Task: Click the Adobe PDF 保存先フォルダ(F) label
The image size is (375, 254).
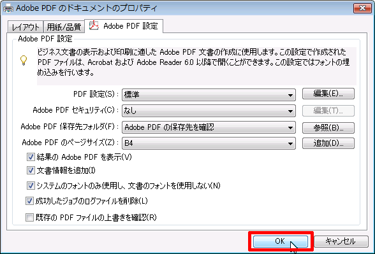Action: pyautogui.click(x=70, y=127)
